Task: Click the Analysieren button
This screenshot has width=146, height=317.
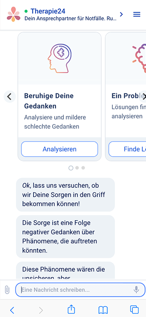Action: [x=60, y=149]
